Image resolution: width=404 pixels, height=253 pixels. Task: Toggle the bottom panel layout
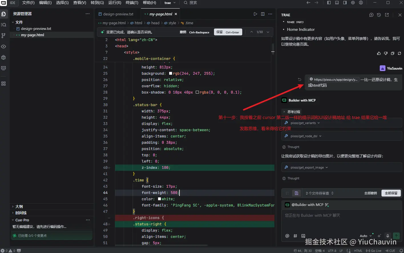(337, 3)
